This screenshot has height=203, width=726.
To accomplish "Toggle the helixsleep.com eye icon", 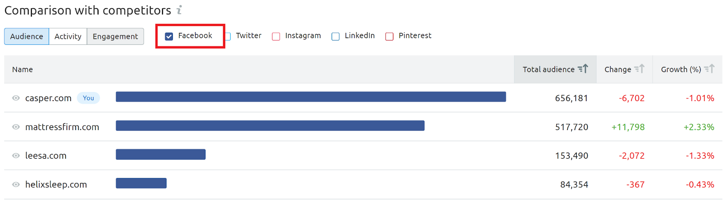I will point(16,184).
